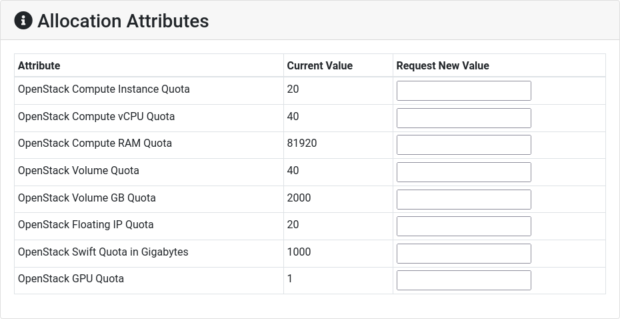Focus the Compute Instance Quota new value field
Viewport: 620px width, 319px height.
tap(464, 91)
